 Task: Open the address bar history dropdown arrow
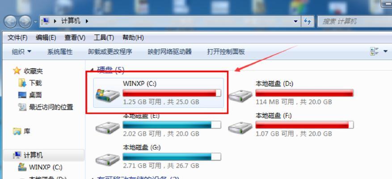click(x=296, y=21)
